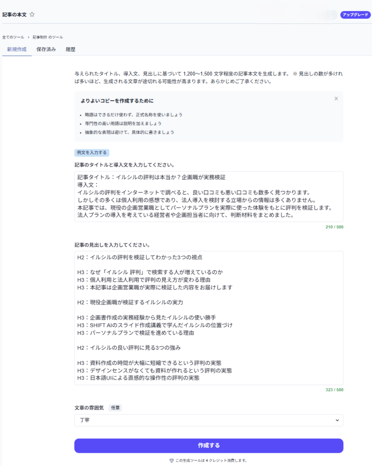
Task: Click the 例文を入力する button
Action: coord(92,152)
